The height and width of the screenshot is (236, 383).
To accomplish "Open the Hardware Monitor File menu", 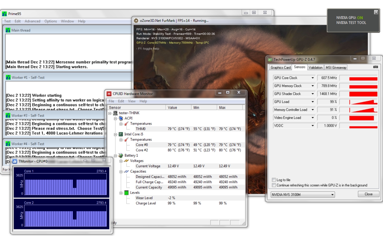I will coord(111,101).
